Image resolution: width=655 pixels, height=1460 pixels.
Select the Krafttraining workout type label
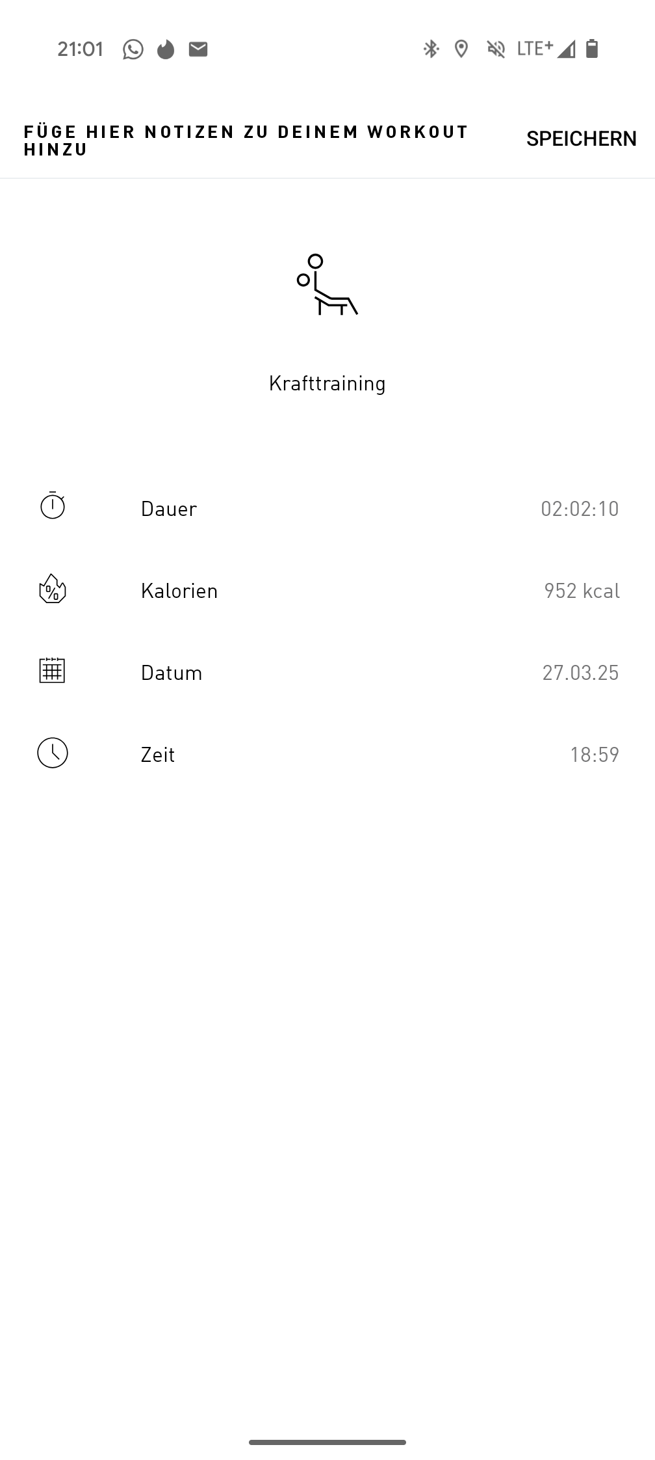[x=327, y=383]
